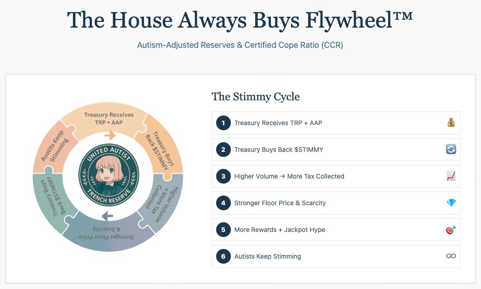The width and height of the screenshot is (481, 289).
Task: Click the orange right arrow in flywheel
Action: coord(110,135)
